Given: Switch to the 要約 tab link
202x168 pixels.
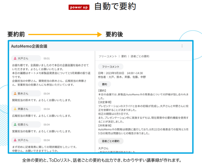Looking at the screenshot, I should click(124, 56).
